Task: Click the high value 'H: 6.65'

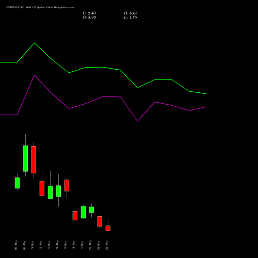Action: (131, 13)
